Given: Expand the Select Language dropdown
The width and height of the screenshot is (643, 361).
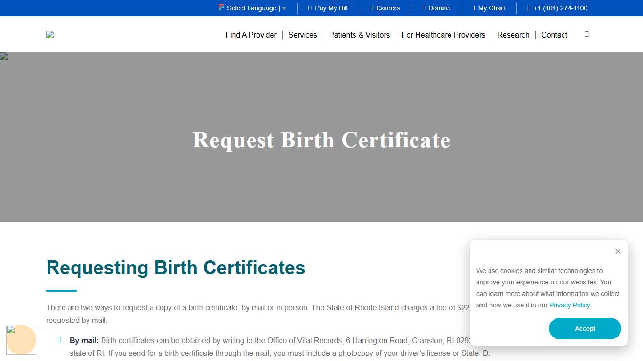Looking at the screenshot, I should pyautogui.click(x=254, y=8).
